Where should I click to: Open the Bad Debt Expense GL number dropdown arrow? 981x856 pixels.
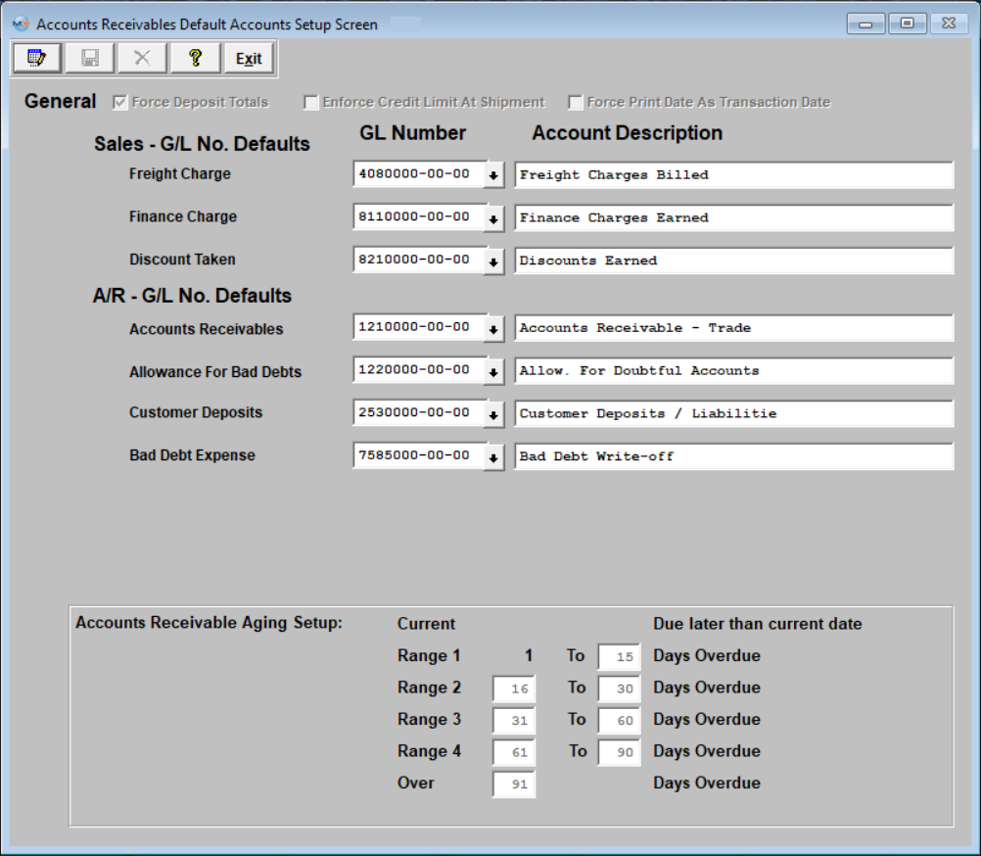pyautogui.click(x=493, y=456)
